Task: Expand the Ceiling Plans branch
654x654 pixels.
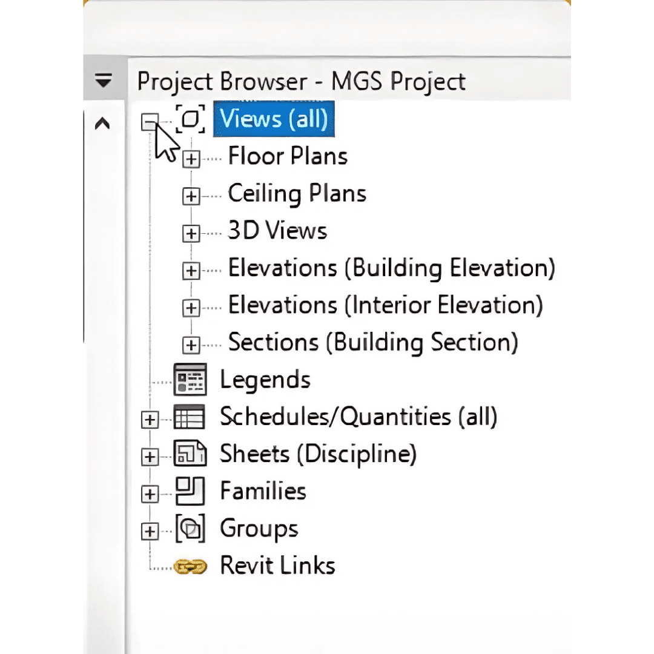Action: coord(191,196)
